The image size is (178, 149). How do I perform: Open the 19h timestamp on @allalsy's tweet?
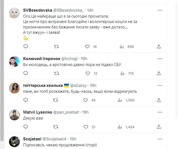93,85
